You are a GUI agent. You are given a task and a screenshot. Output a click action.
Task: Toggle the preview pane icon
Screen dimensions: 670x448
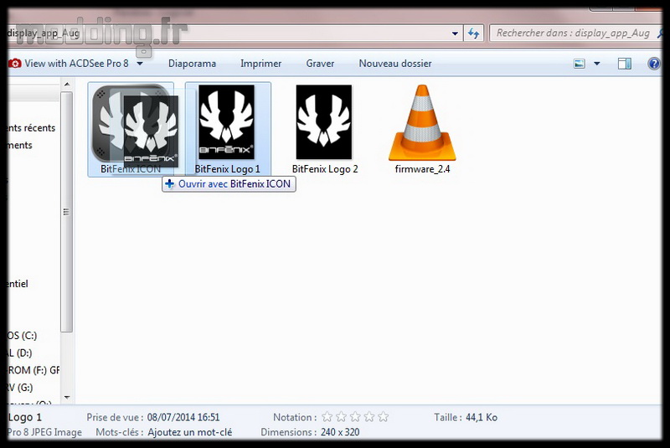click(x=624, y=64)
